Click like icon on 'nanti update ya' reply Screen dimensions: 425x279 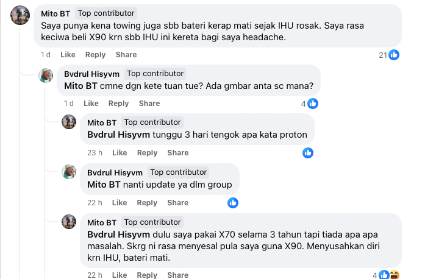tap(233, 203)
